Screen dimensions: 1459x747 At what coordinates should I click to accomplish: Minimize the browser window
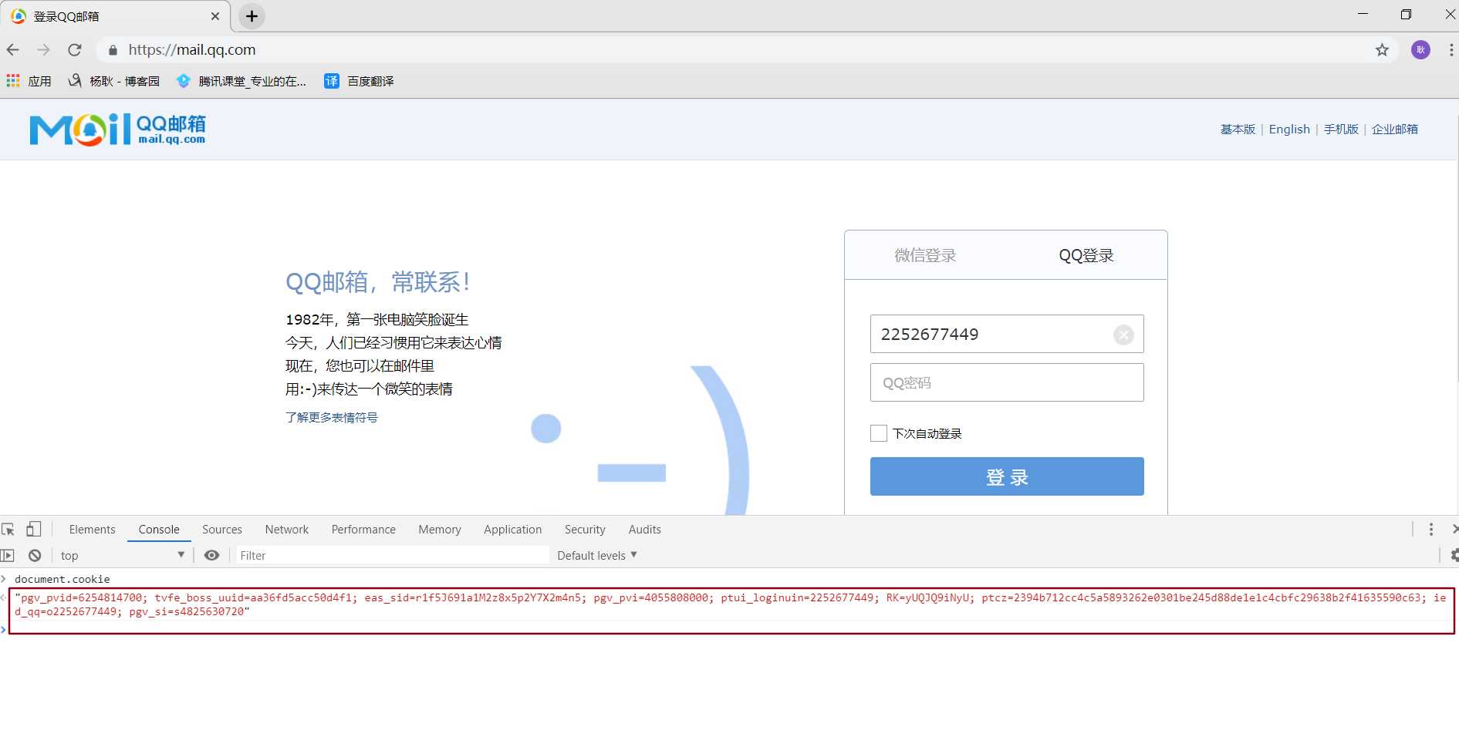point(1363,15)
